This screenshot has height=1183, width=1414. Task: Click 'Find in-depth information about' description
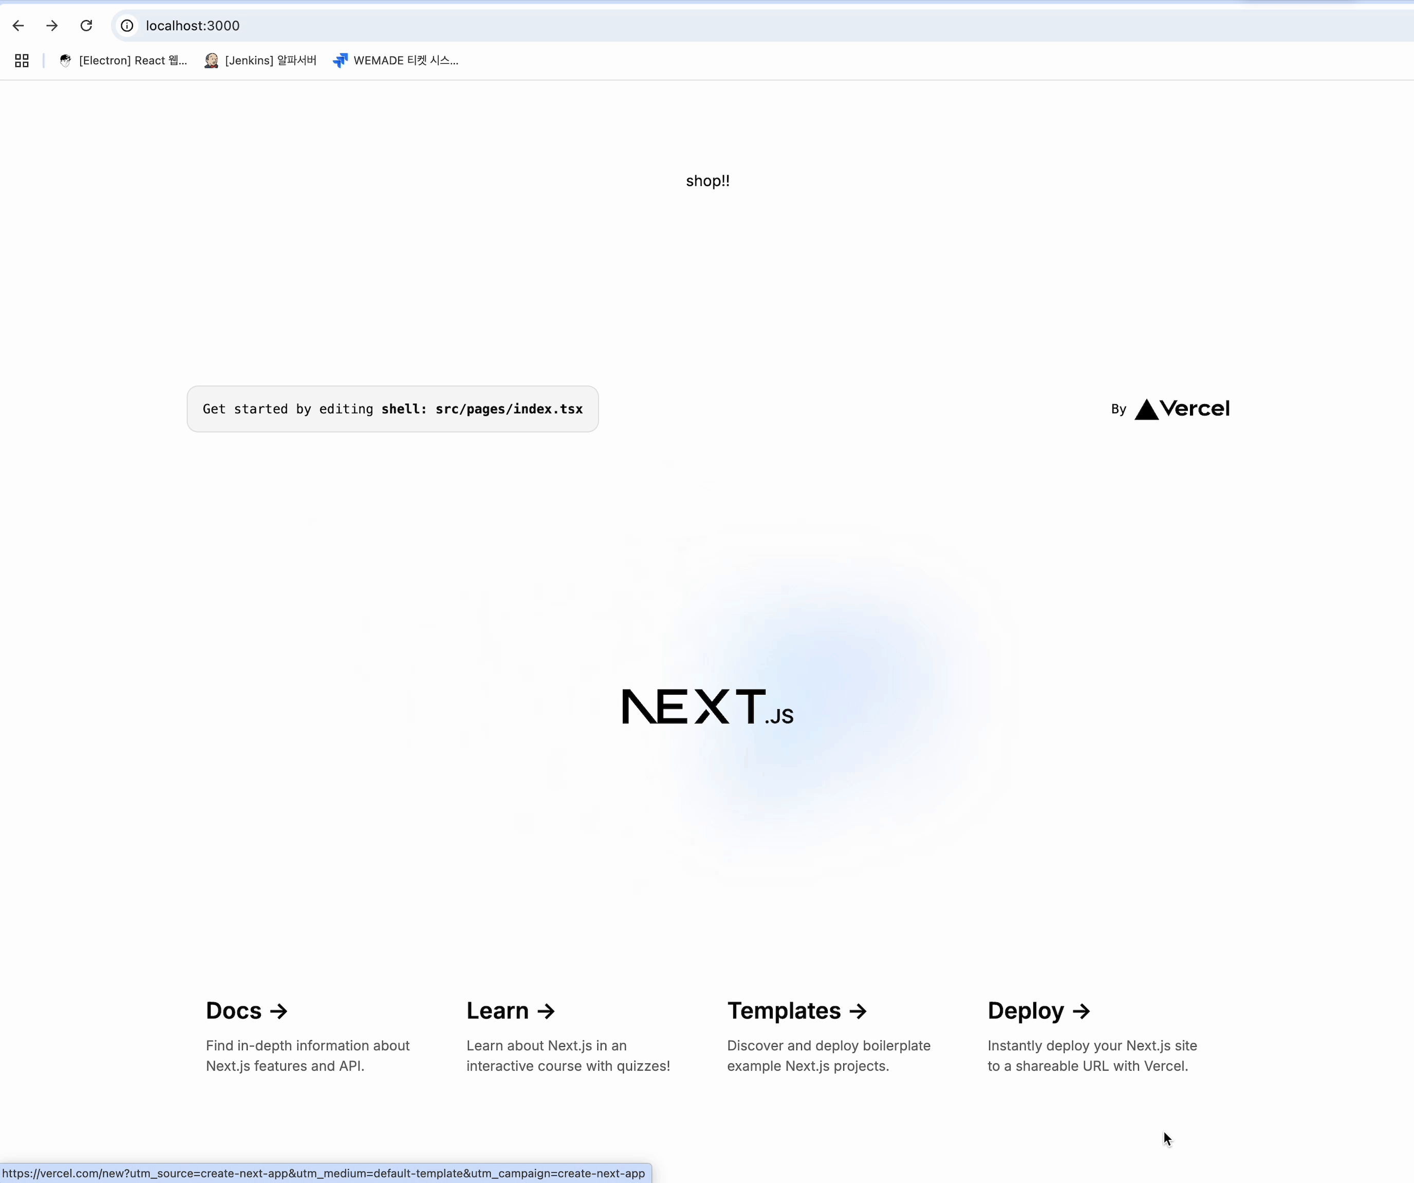pyautogui.click(x=308, y=1046)
